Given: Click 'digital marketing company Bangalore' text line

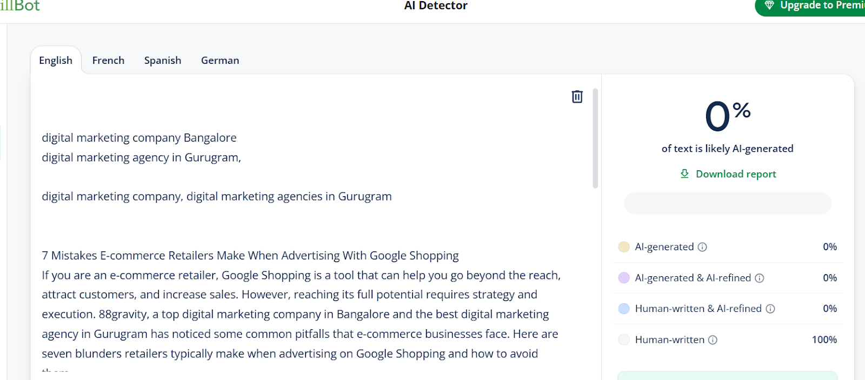Looking at the screenshot, I should (139, 138).
